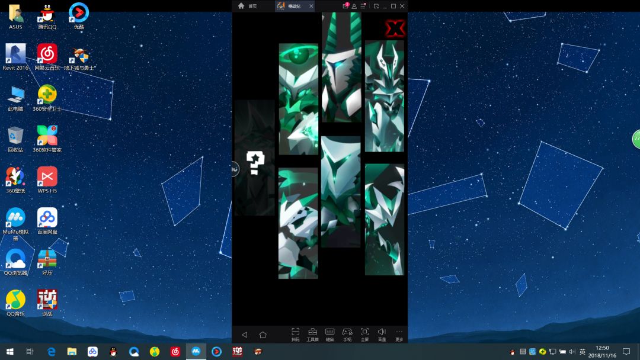Close the game tab in MuMu title bar
The image size is (640, 360).
tap(311, 6)
